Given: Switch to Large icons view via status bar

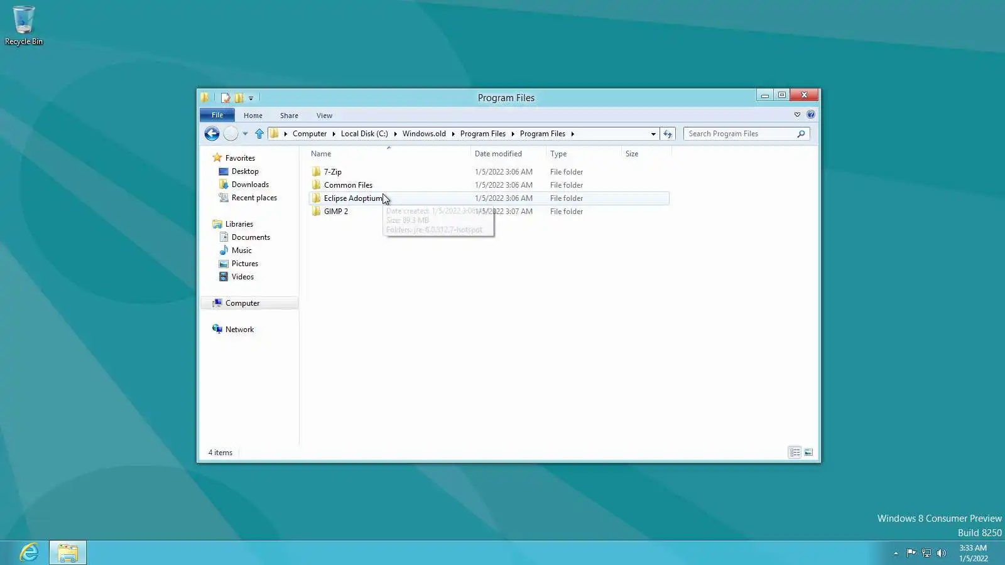Looking at the screenshot, I should (808, 453).
